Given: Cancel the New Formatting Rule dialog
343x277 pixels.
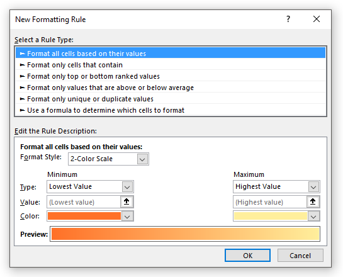Looking at the screenshot, I should tap(300, 256).
